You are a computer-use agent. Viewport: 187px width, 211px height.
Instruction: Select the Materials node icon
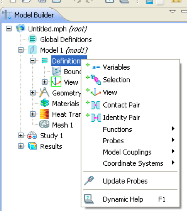point(44,103)
